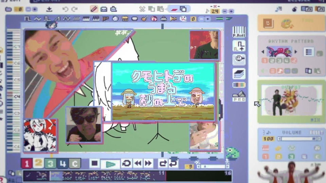
Task: Choose the sawtooth wave instrument
Action: [57, 19]
